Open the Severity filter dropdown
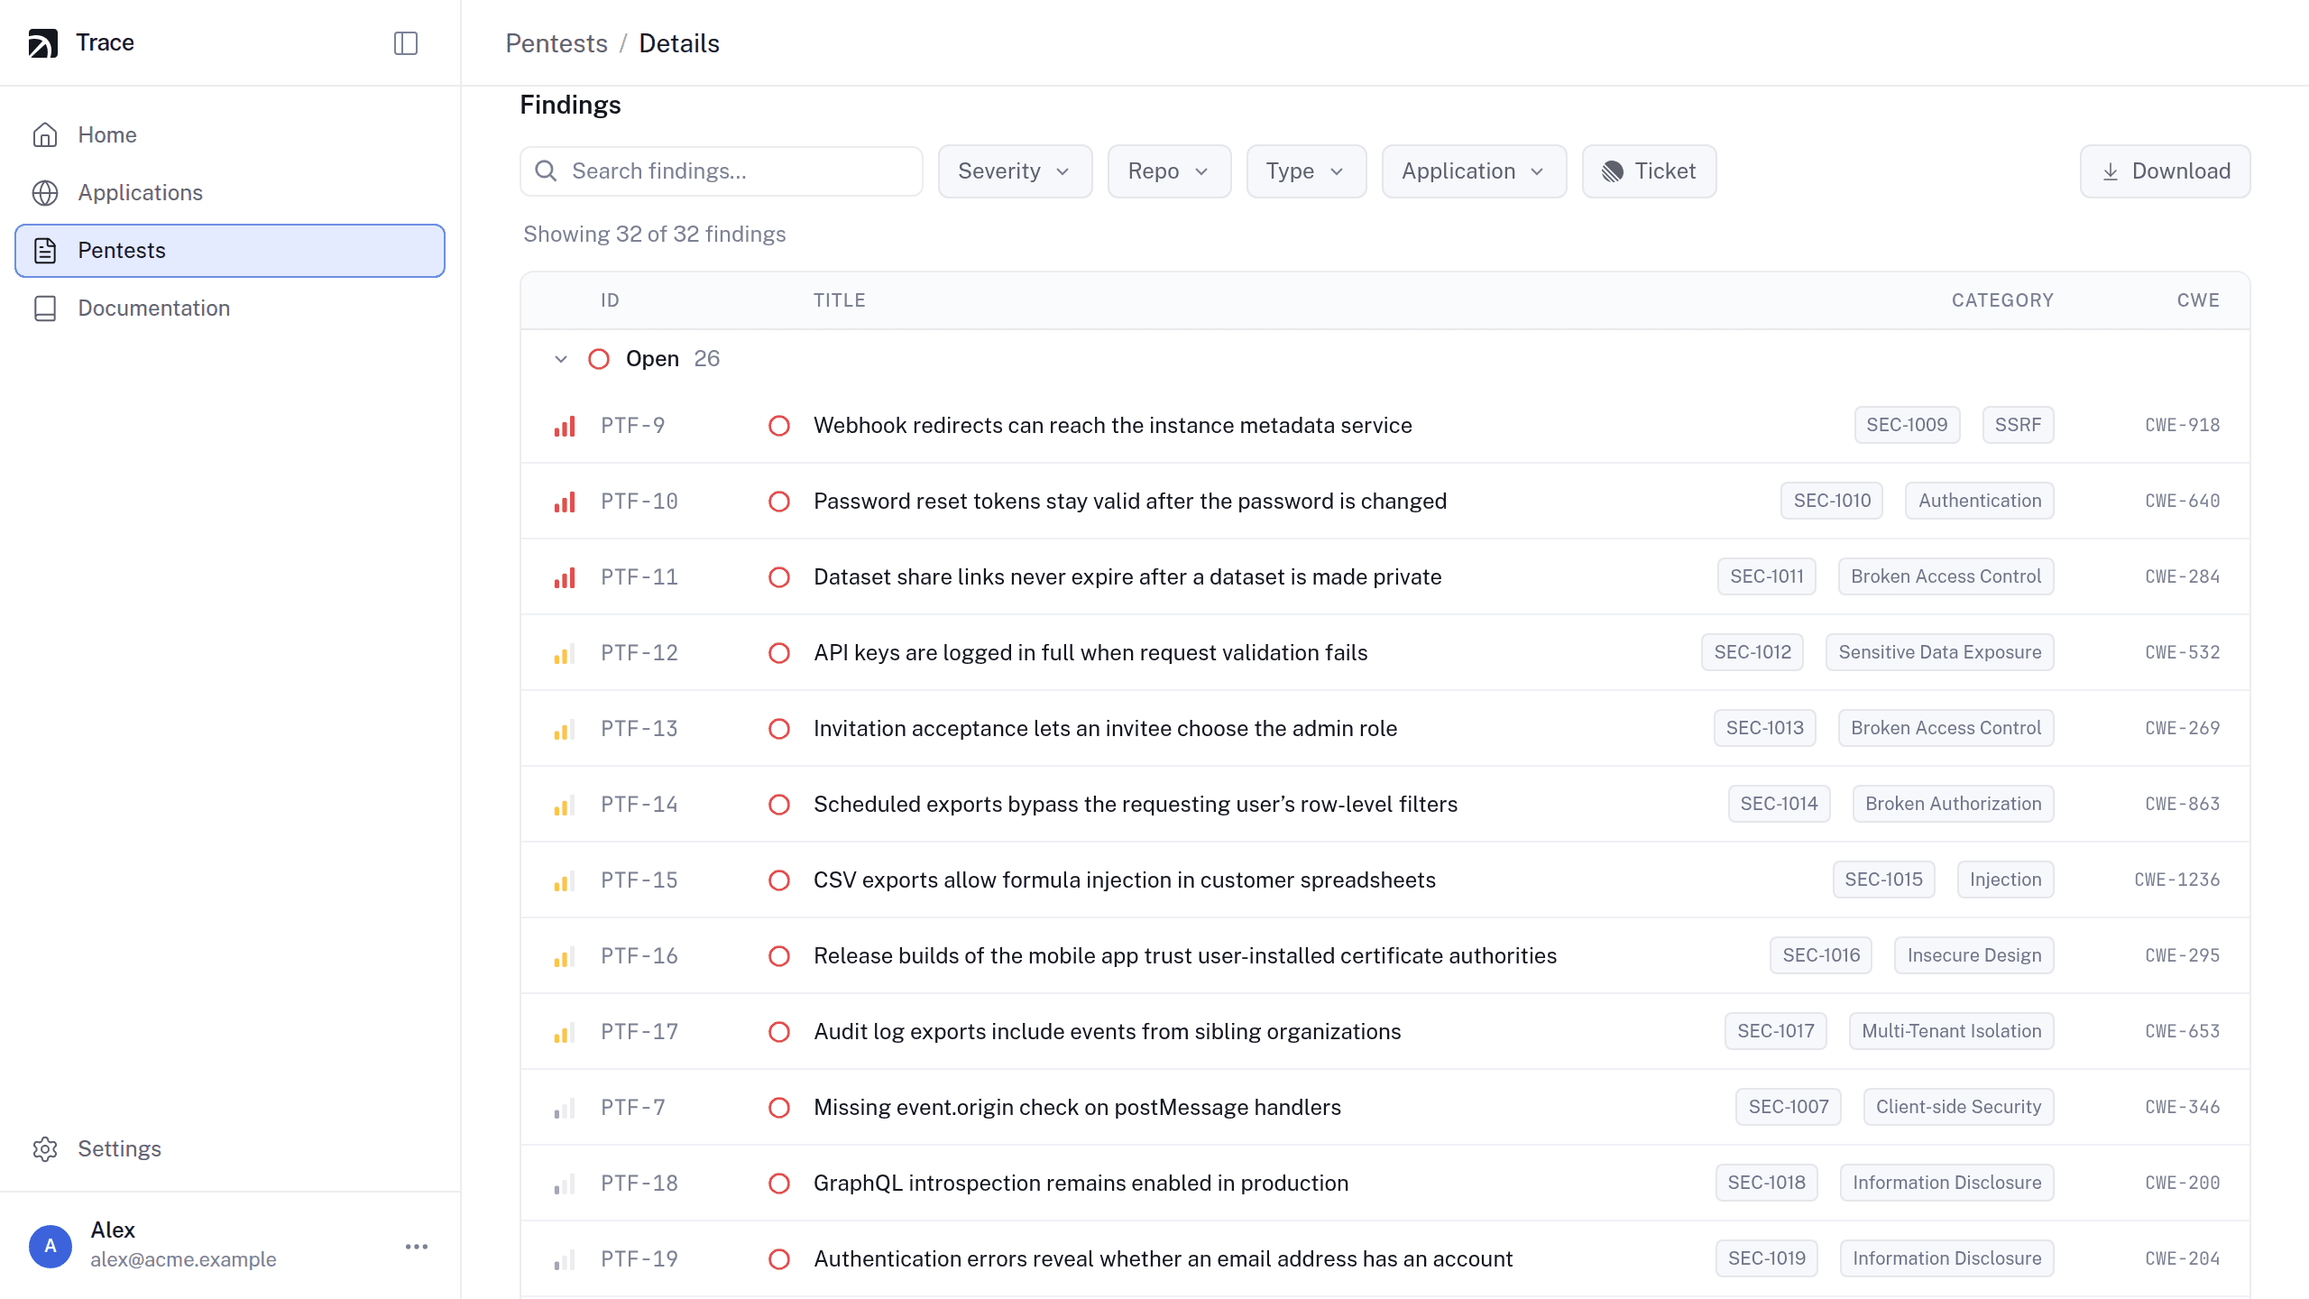This screenshot has width=2309, height=1299. coord(1015,171)
